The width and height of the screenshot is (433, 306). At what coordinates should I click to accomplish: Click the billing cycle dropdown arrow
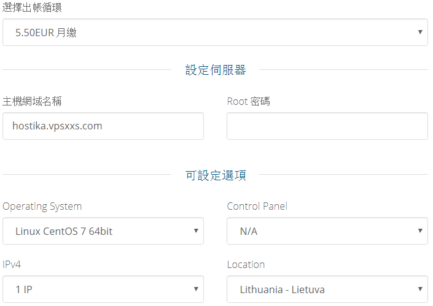(x=420, y=32)
